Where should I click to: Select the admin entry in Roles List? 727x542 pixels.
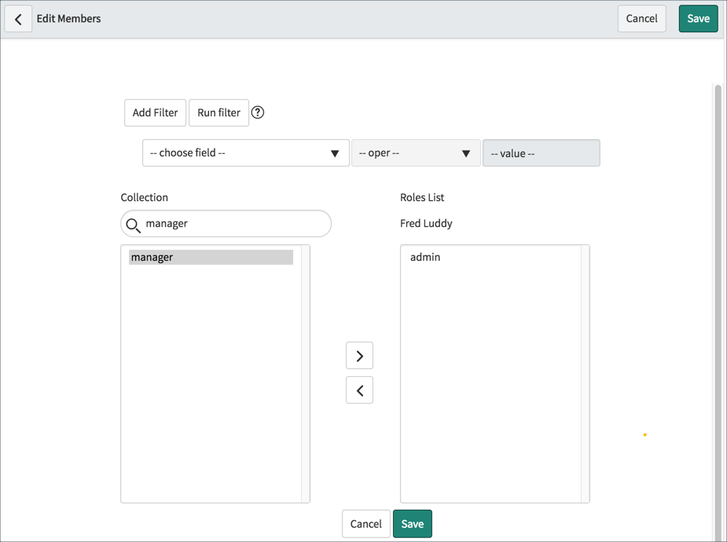425,257
